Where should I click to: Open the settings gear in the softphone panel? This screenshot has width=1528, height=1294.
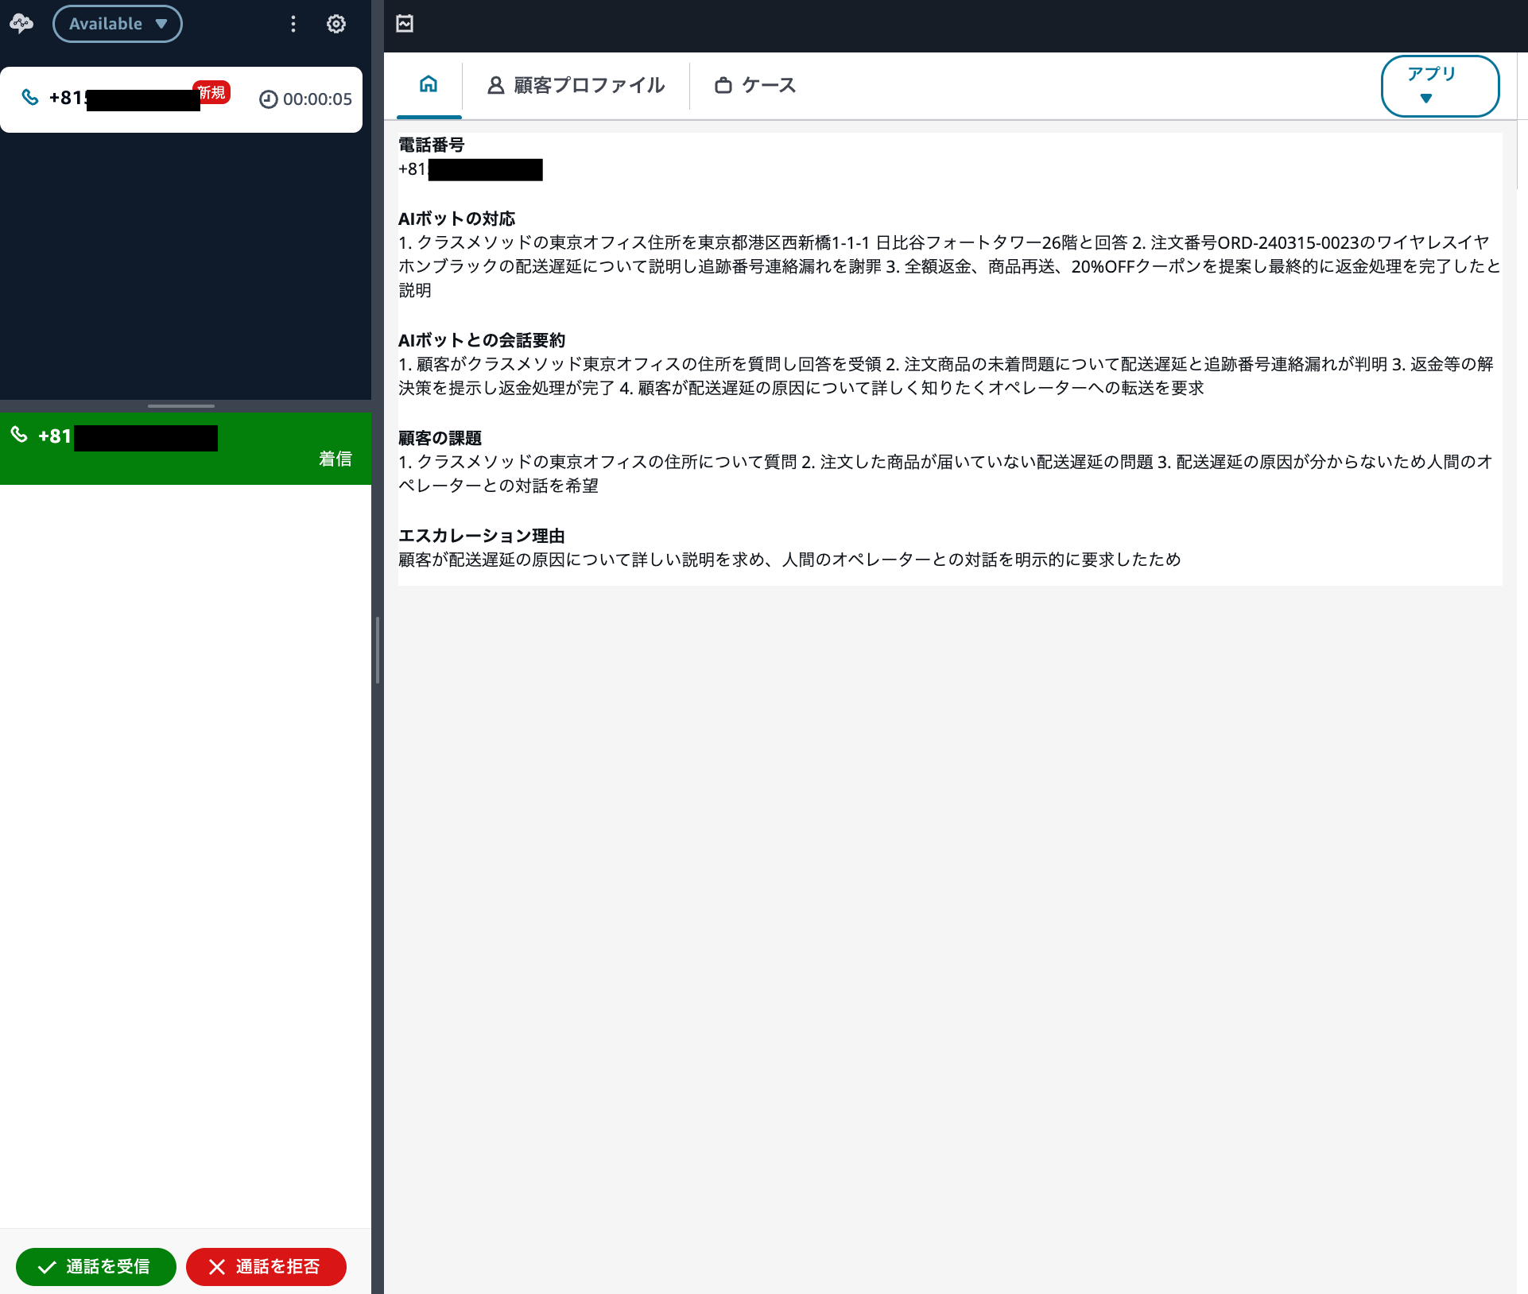tap(335, 24)
